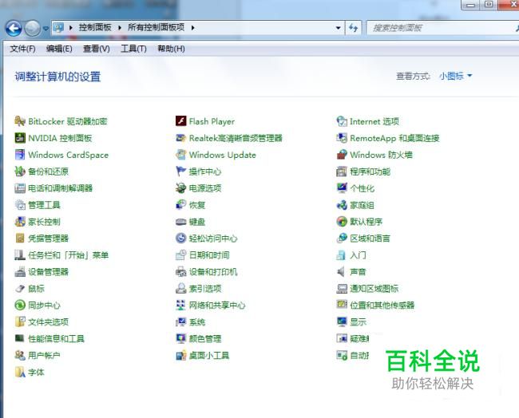This screenshot has height=418, width=519.
Task: Open the 默认程序 icon
Action: [x=342, y=222]
